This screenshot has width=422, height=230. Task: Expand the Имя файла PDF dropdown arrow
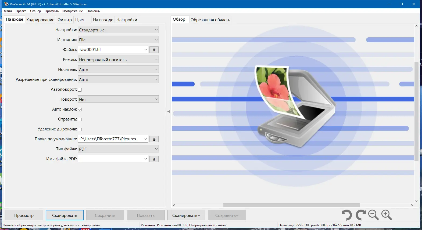coord(145,159)
